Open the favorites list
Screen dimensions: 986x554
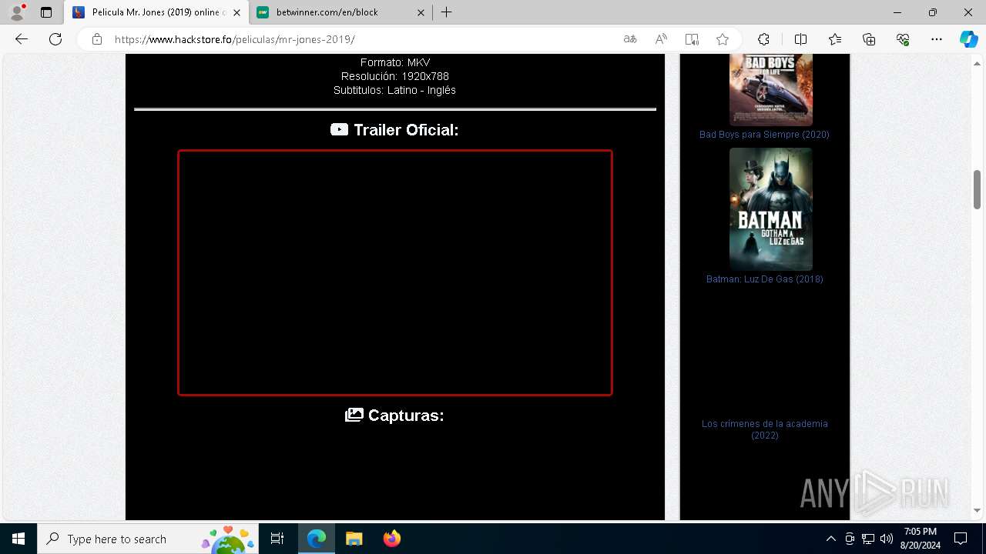(x=835, y=39)
